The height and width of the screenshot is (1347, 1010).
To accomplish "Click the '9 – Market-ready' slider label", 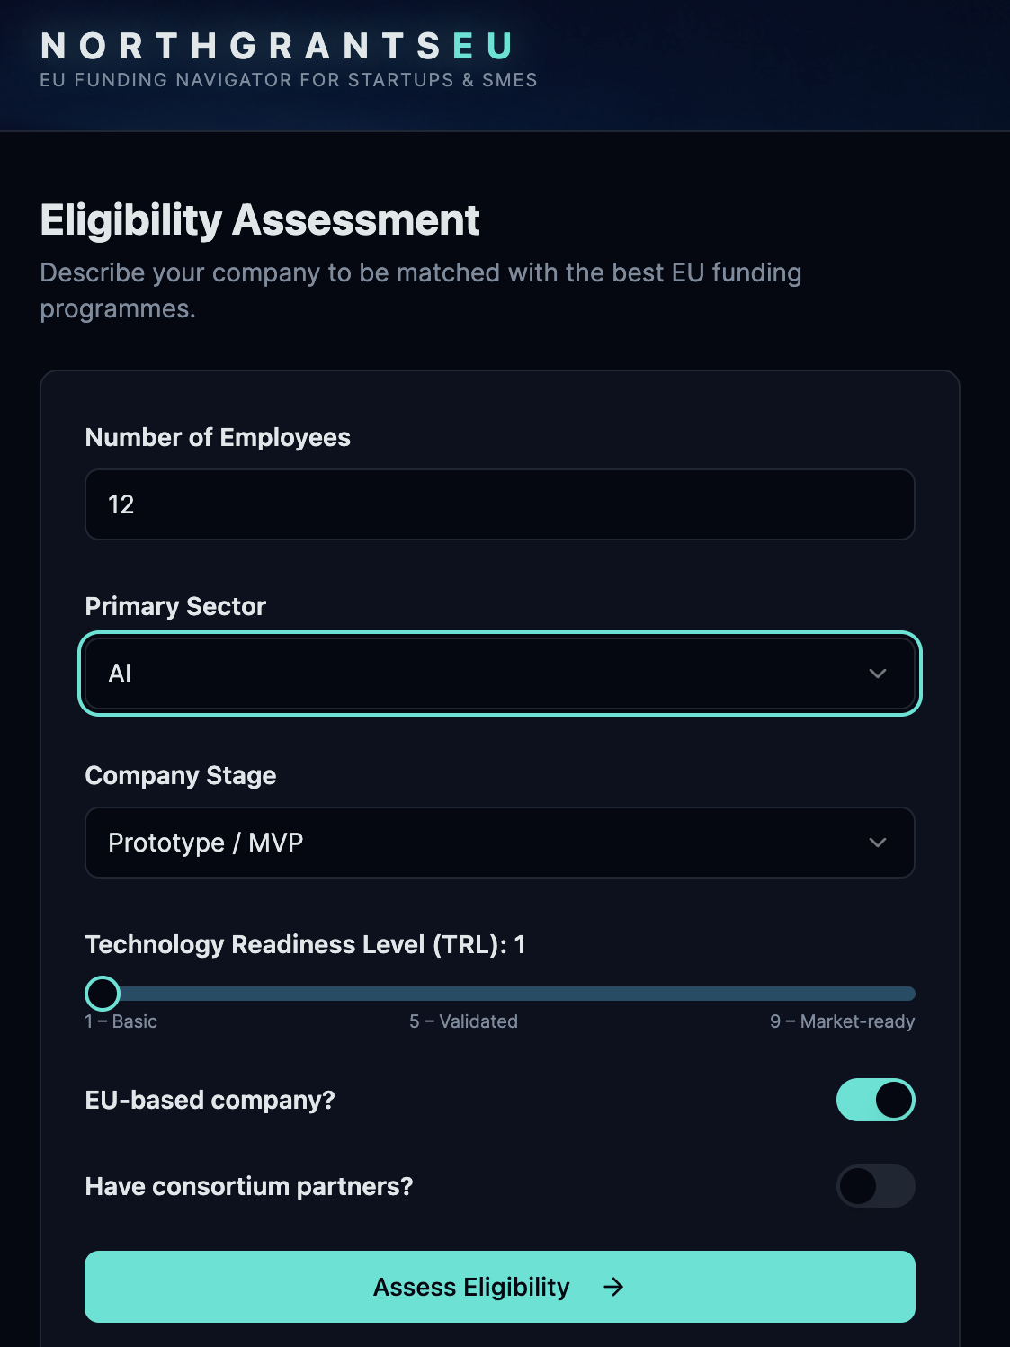I will tap(842, 1021).
